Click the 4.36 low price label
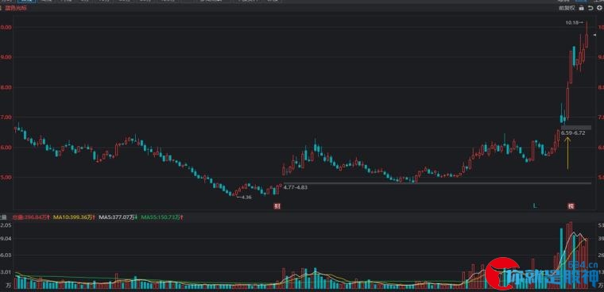The width and height of the screenshot is (604, 292). (244, 197)
